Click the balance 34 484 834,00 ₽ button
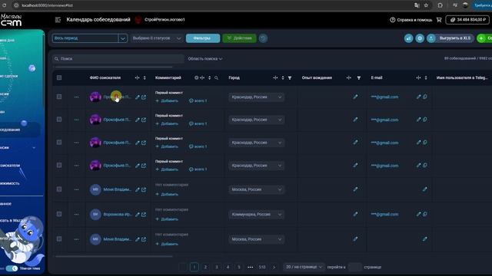The height and width of the screenshot is (276, 492). point(467,20)
